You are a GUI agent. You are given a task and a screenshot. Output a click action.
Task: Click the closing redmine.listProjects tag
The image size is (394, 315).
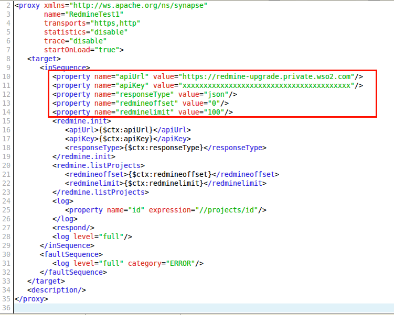pos(101,192)
